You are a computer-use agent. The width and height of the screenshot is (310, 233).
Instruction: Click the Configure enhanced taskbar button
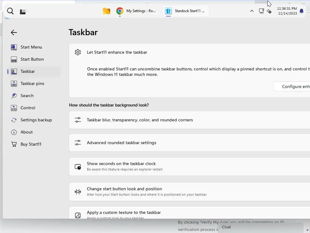click(x=292, y=86)
